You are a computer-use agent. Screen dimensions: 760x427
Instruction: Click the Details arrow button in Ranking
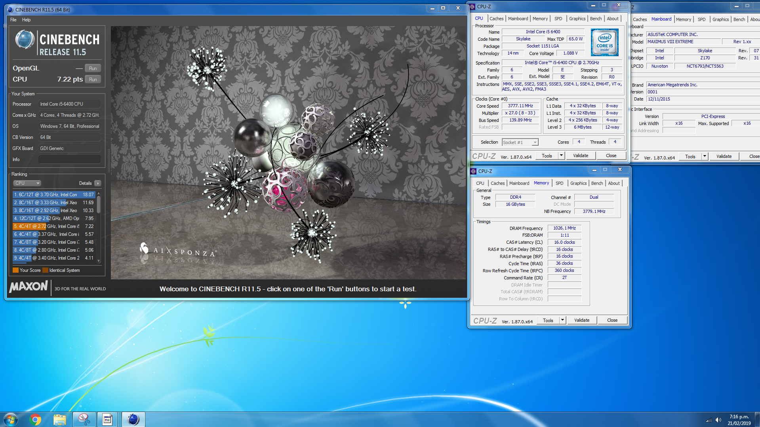click(98, 183)
